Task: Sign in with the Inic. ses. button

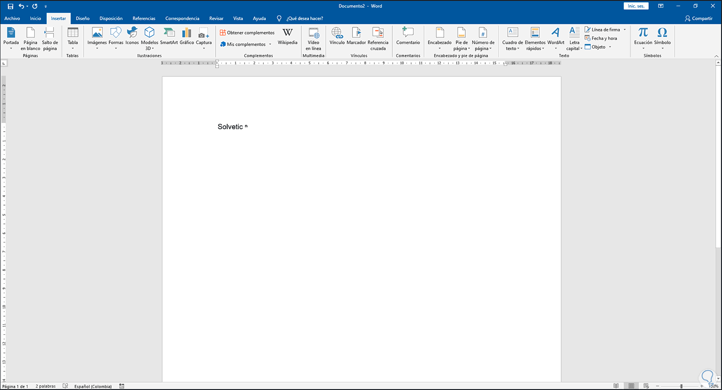Action: point(636,6)
